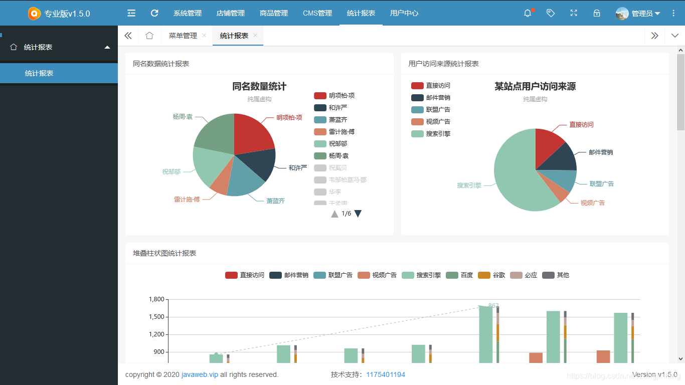
Task: Click vertical scrollbar down arrow
Action: coord(680,359)
